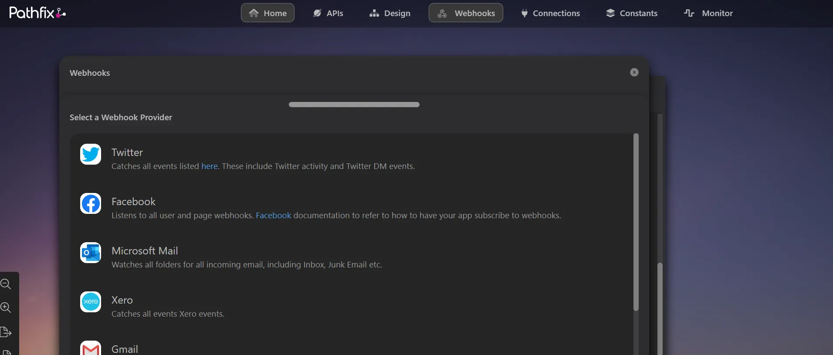
Task: Go to the APIs menu item
Action: click(x=328, y=13)
